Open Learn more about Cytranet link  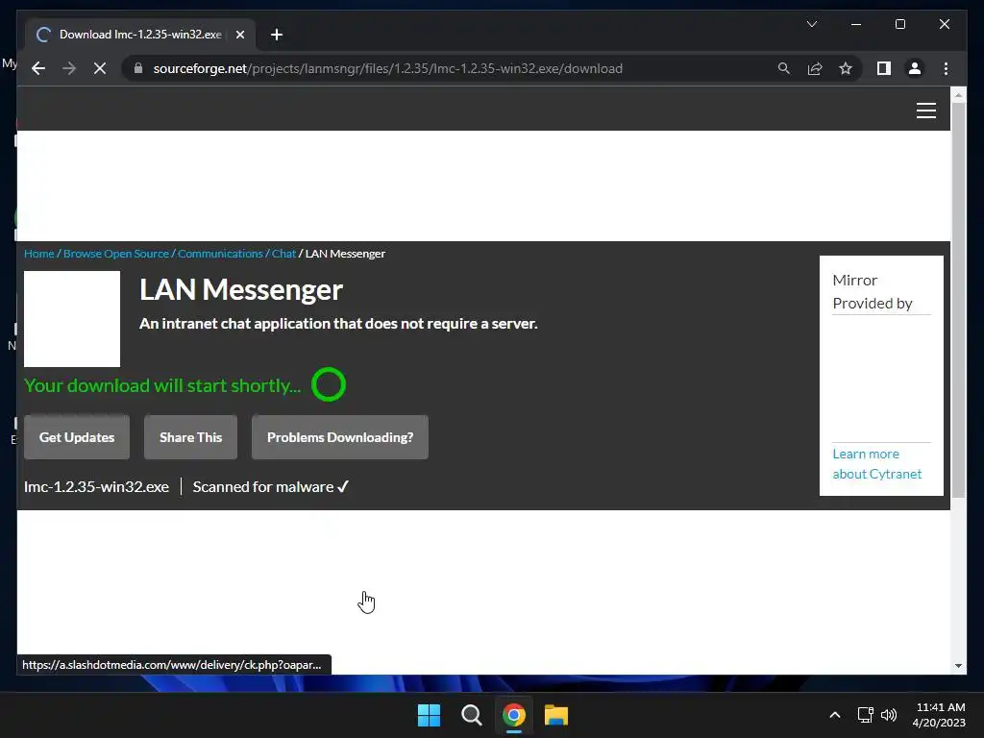click(876, 464)
